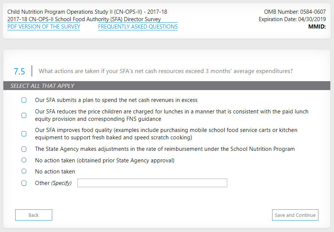The height and width of the screenshot is (232, 334).
Task: Choose the plain 'No action taken' radio option
Action: point(24,171)
